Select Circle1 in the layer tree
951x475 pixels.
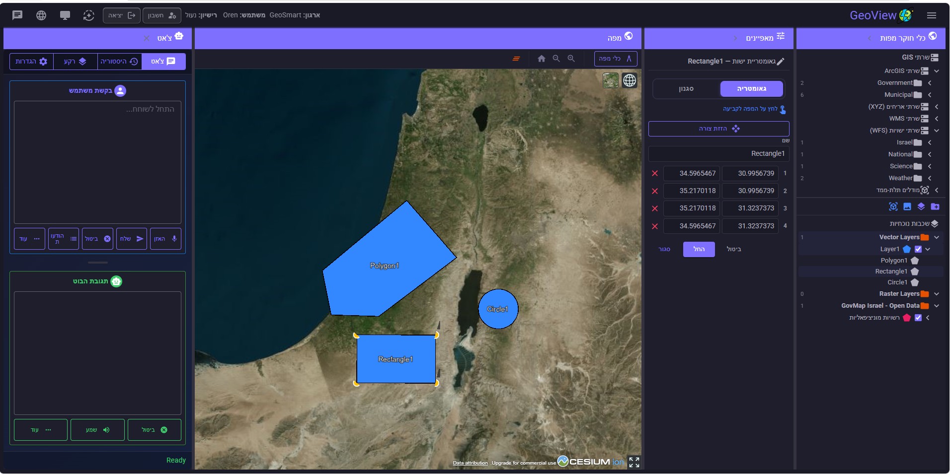pyautogui.click(x=897, y=282)
